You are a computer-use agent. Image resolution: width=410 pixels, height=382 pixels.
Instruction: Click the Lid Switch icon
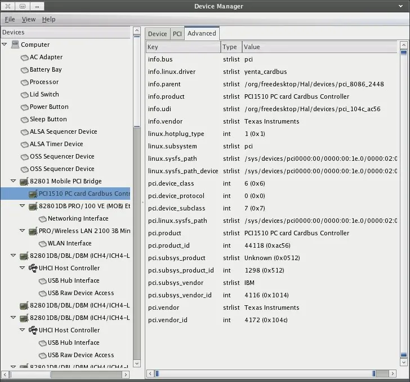pos(24,95)
